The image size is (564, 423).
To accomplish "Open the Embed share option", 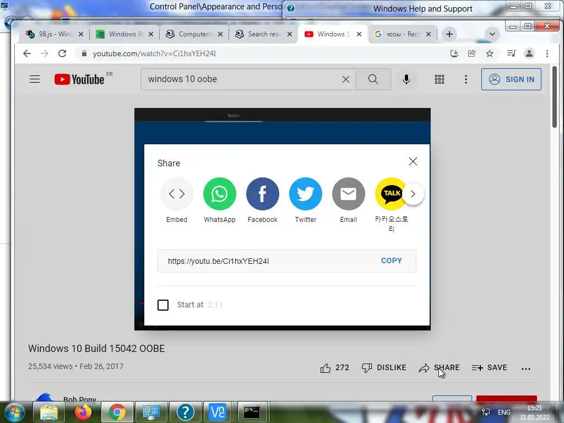I will pyautogui.click(x=177, y=194).
